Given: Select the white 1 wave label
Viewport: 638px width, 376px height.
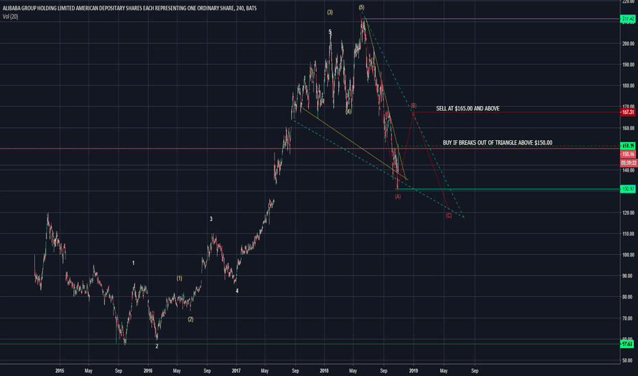Looking at the screenshot, I should tap(133, 263).
